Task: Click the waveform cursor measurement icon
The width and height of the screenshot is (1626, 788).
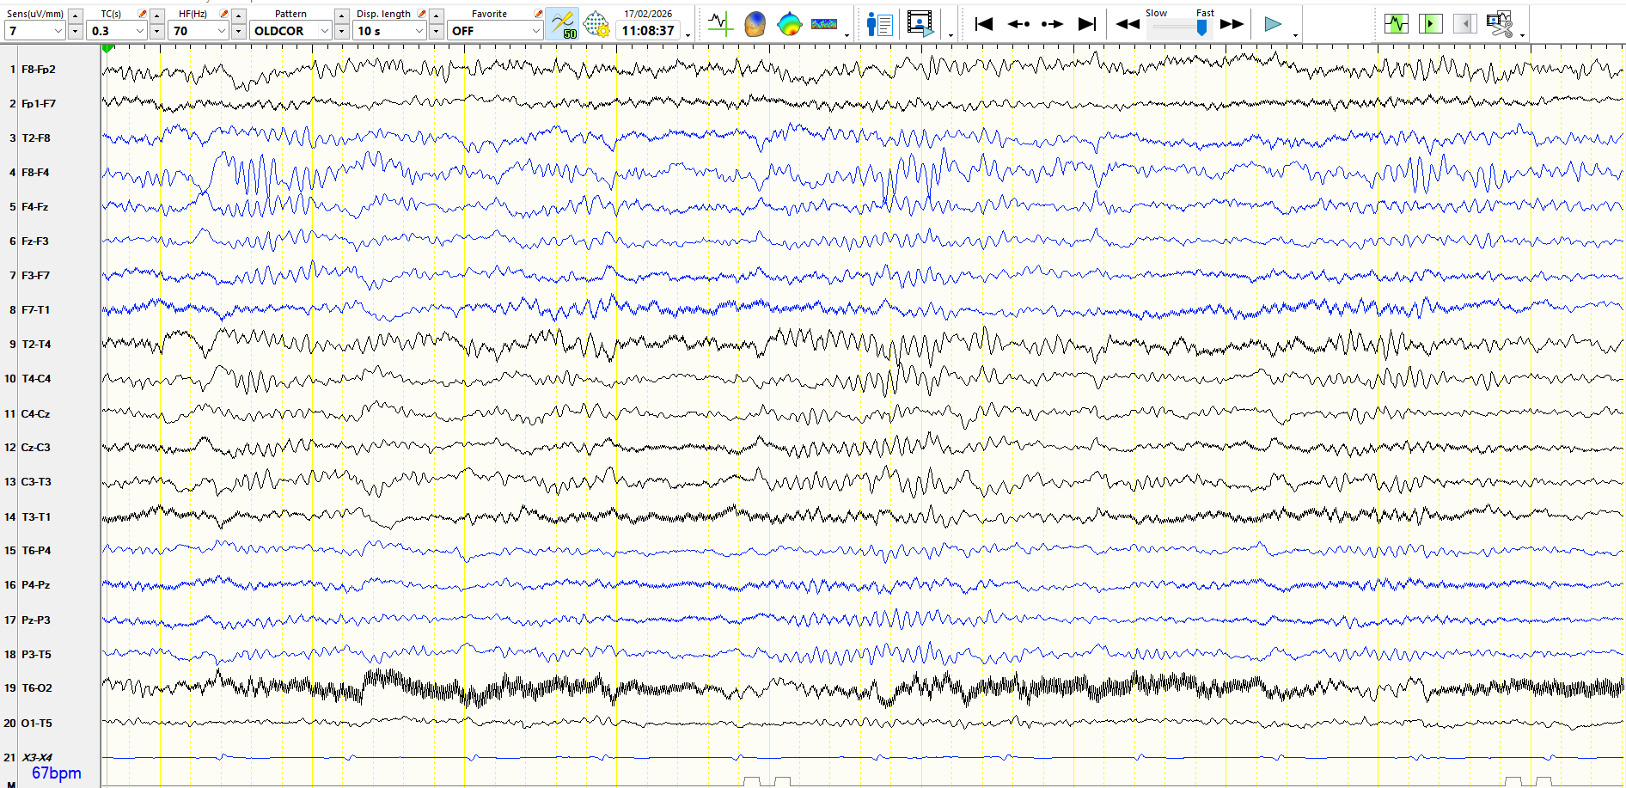Action: tap(720, 24)
